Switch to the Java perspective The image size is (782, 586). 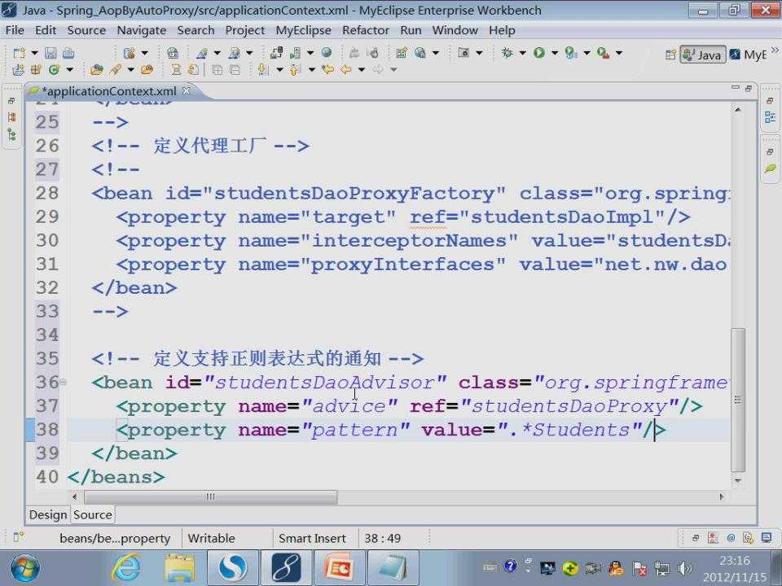[x=702, y=55]
